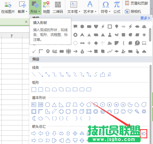Image resolution: width=153 pixels, height=144 pixels.
Task: Select the pentagon basic shape
Action: point(89,105)
